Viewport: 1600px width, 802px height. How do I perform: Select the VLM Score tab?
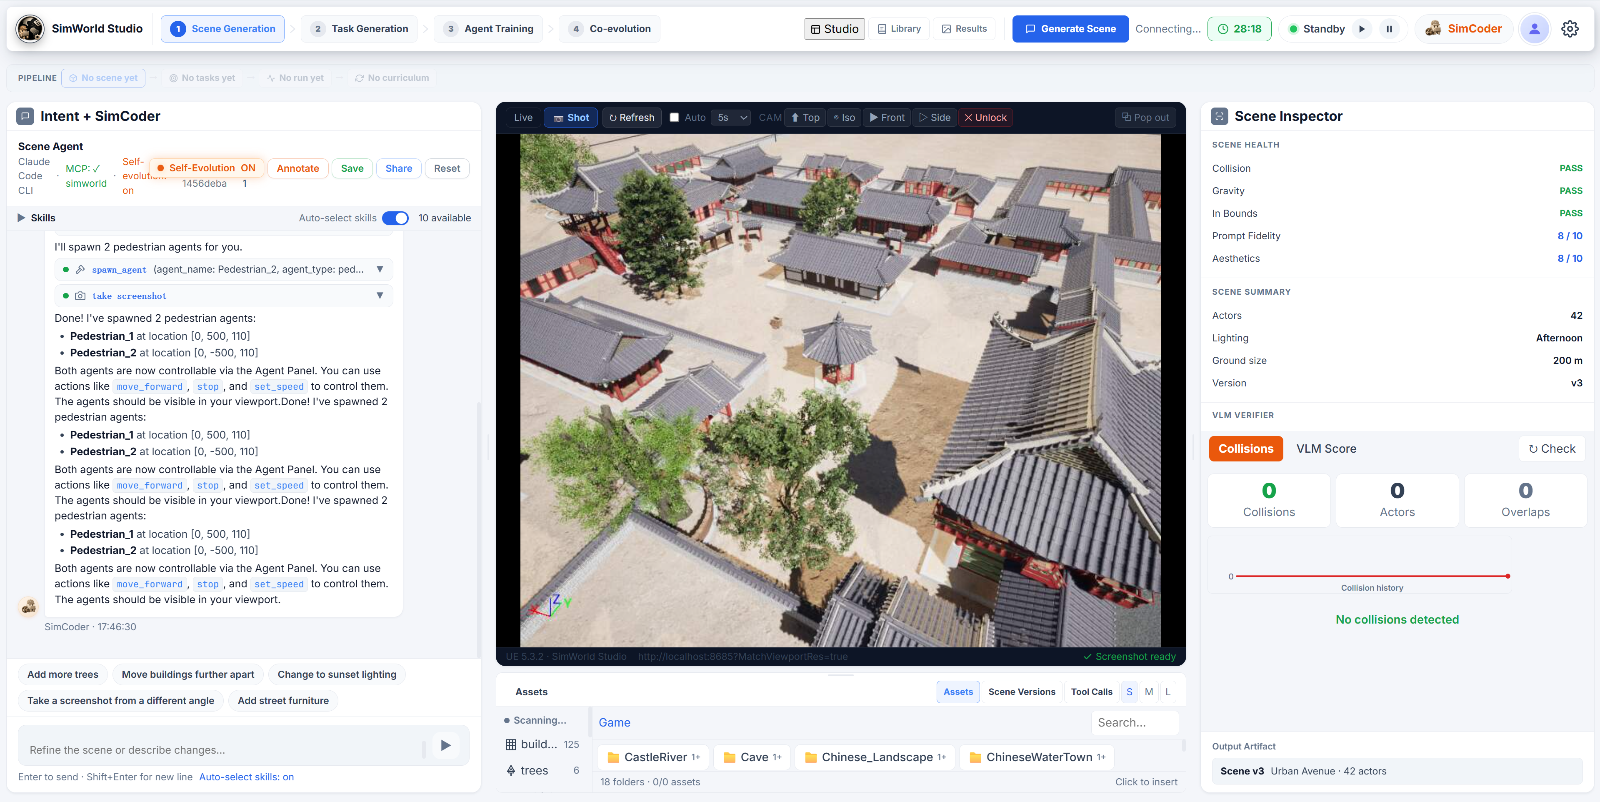[x=1326, y=449]
